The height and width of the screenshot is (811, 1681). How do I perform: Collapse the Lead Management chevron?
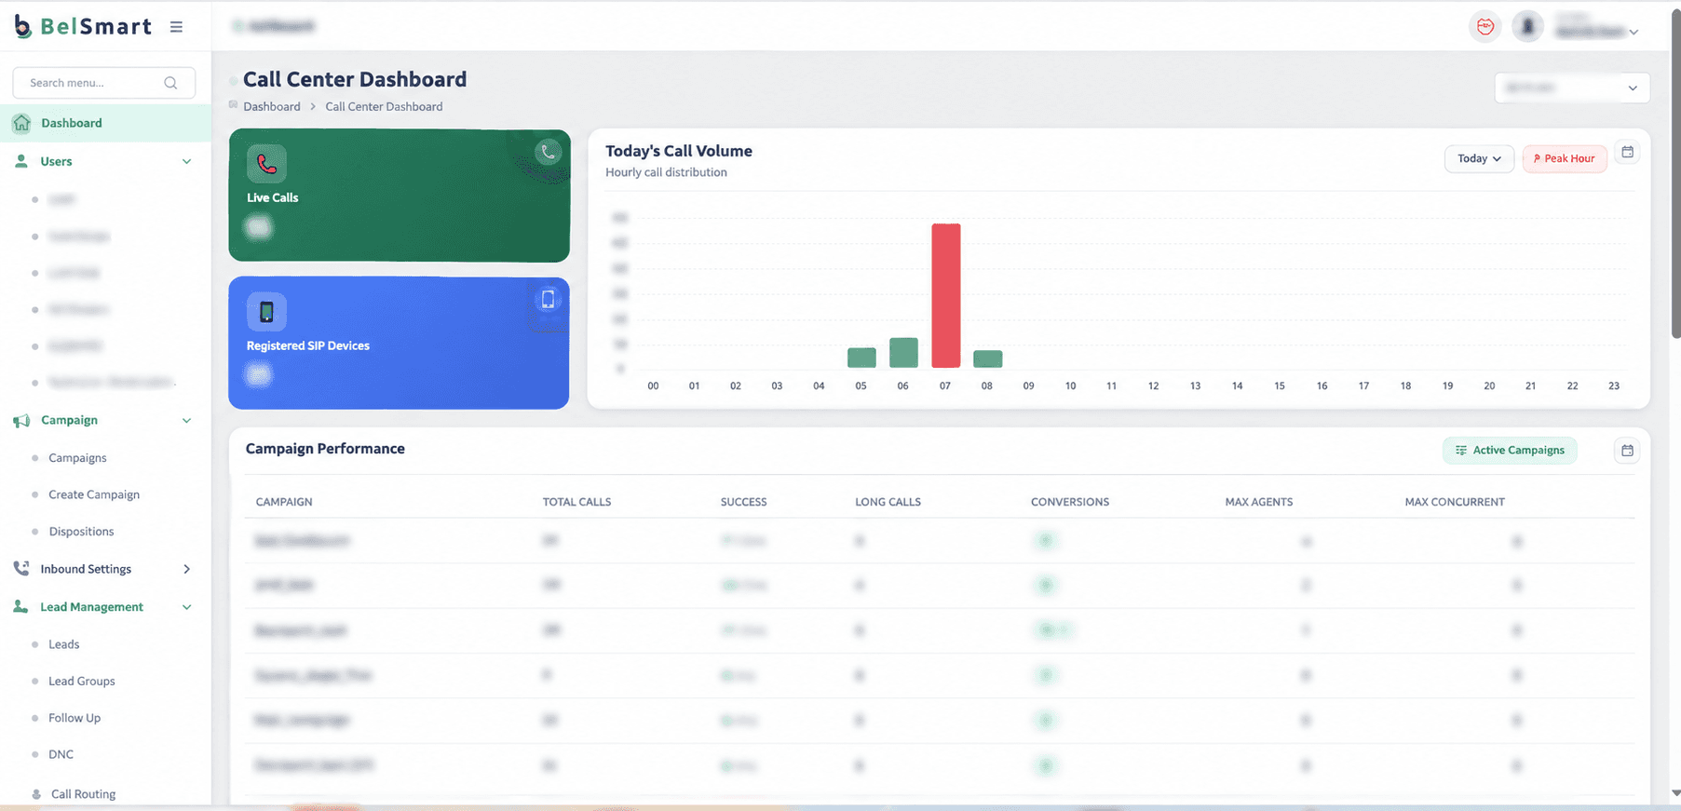[x=186, y=607]
